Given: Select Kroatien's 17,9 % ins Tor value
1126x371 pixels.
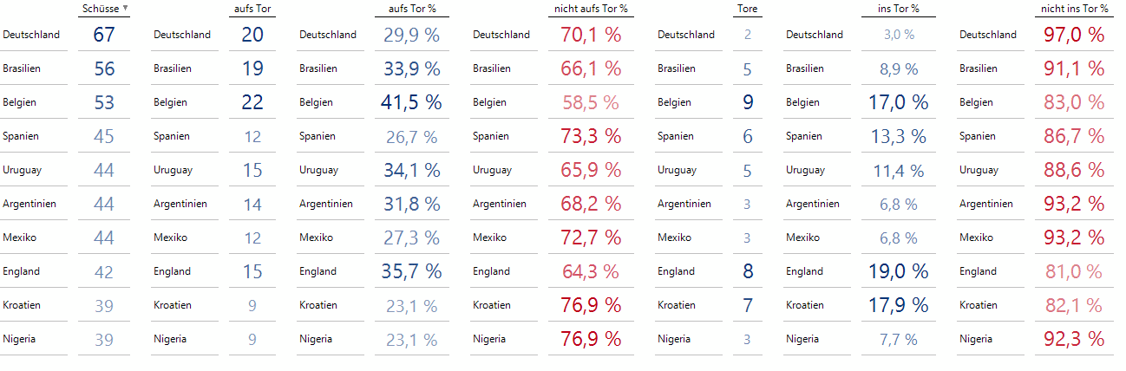Looking at the screenshot, I should 898,305.
